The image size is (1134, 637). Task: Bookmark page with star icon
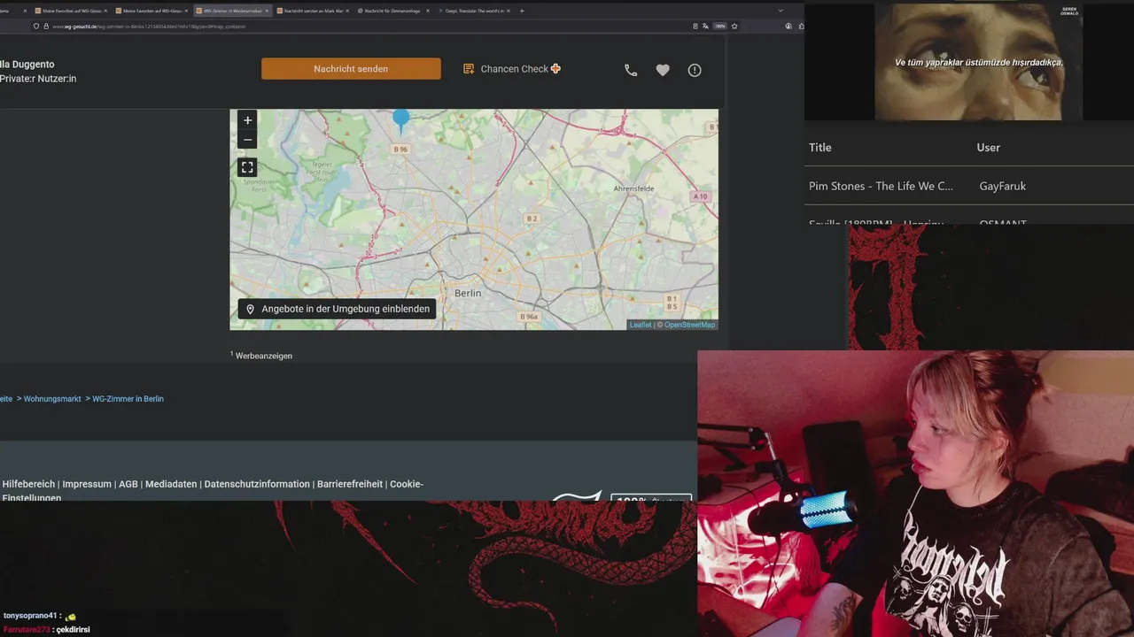click(734, 27)
